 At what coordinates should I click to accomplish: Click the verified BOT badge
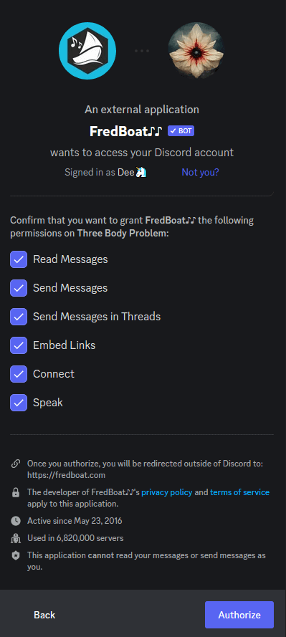click(181, 131)
